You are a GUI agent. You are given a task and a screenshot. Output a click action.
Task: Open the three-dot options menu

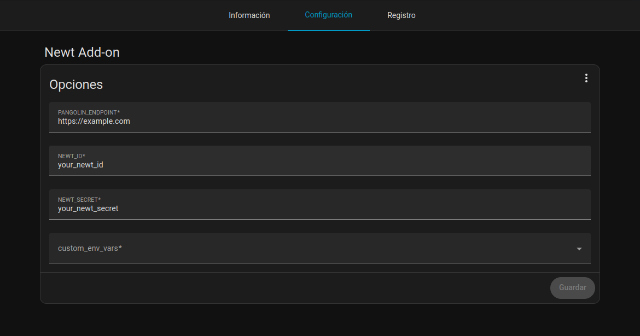pos(586,78)
